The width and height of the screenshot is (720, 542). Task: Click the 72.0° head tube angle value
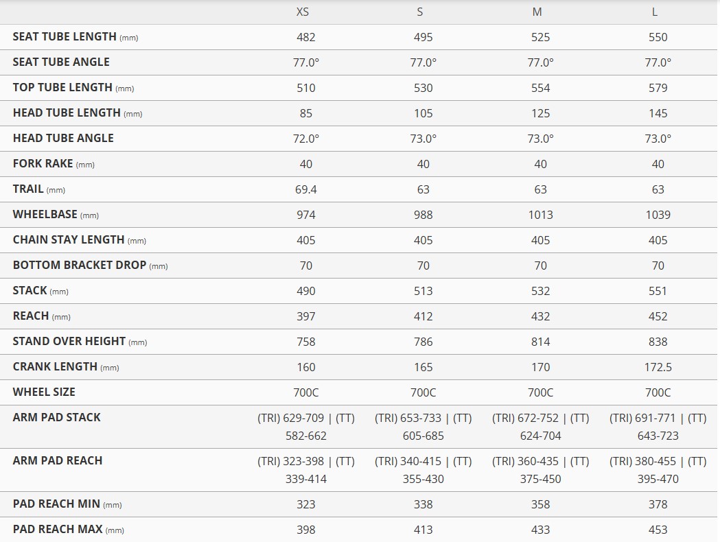306,139
